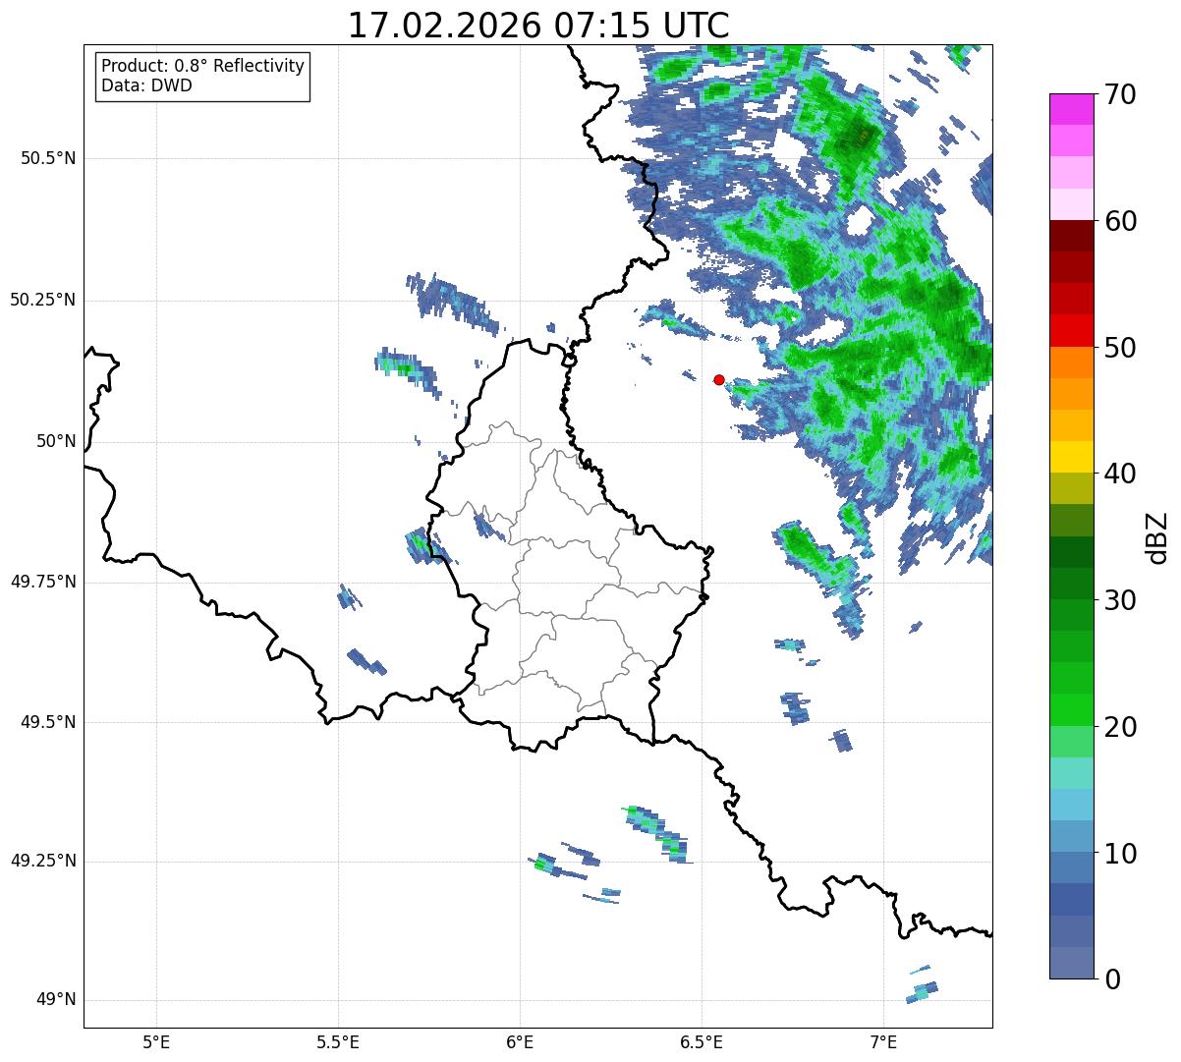The width and height of the screenshot is (1181, 1062).
Task: Click the 50°N latitude label
Action: pyautogui.click(x=56, y=441)
